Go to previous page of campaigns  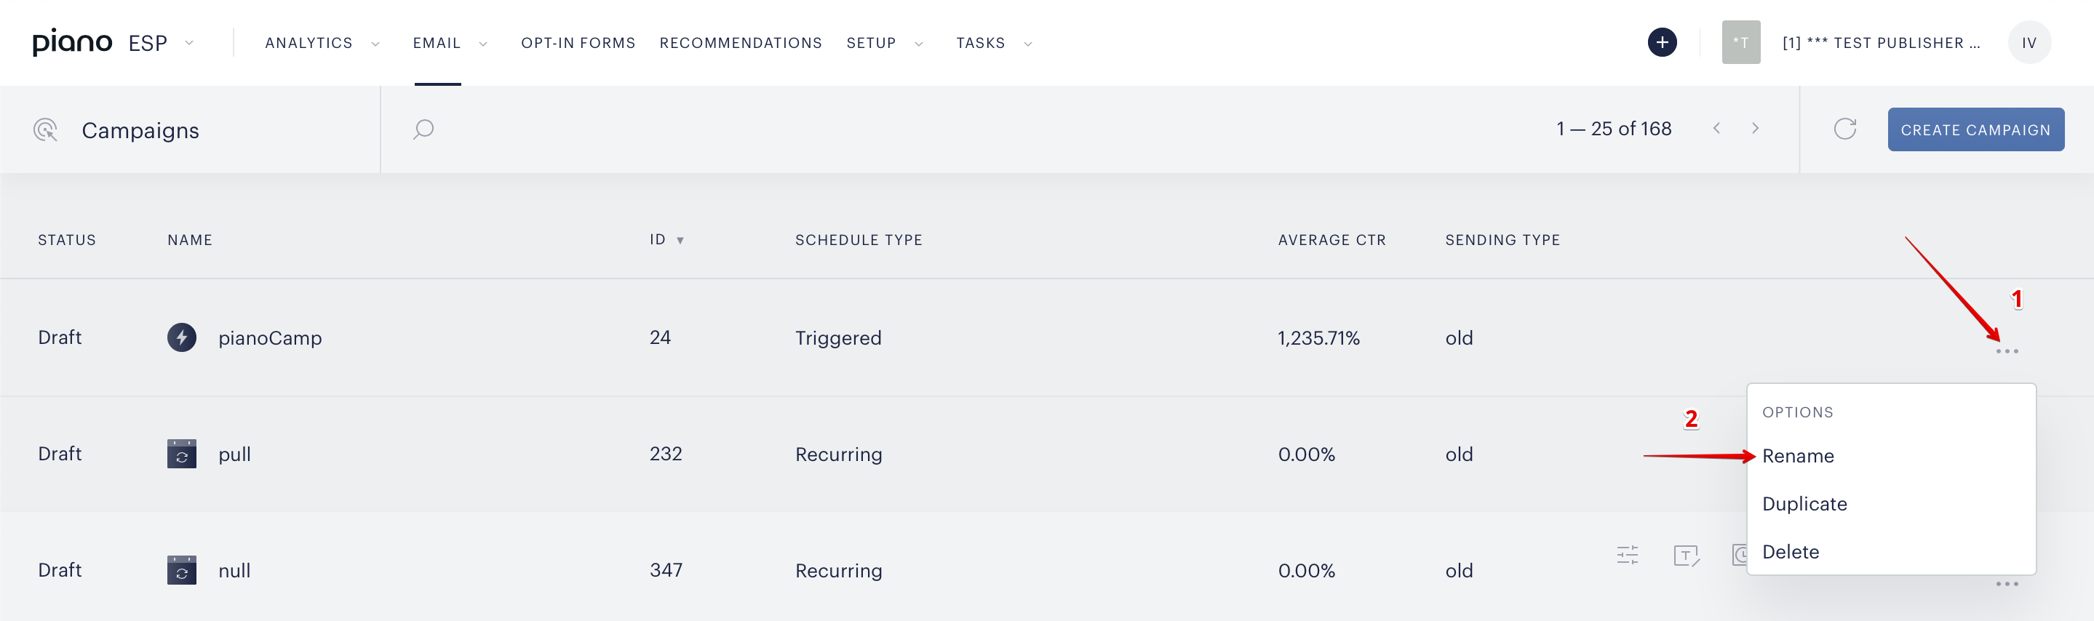point(1716,129)
